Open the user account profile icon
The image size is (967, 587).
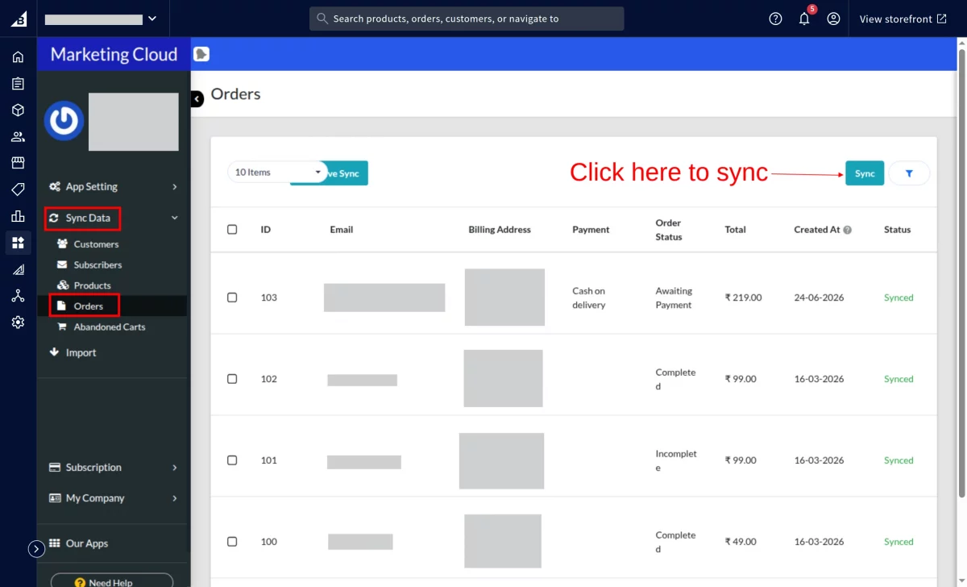(x=833, y=19)
